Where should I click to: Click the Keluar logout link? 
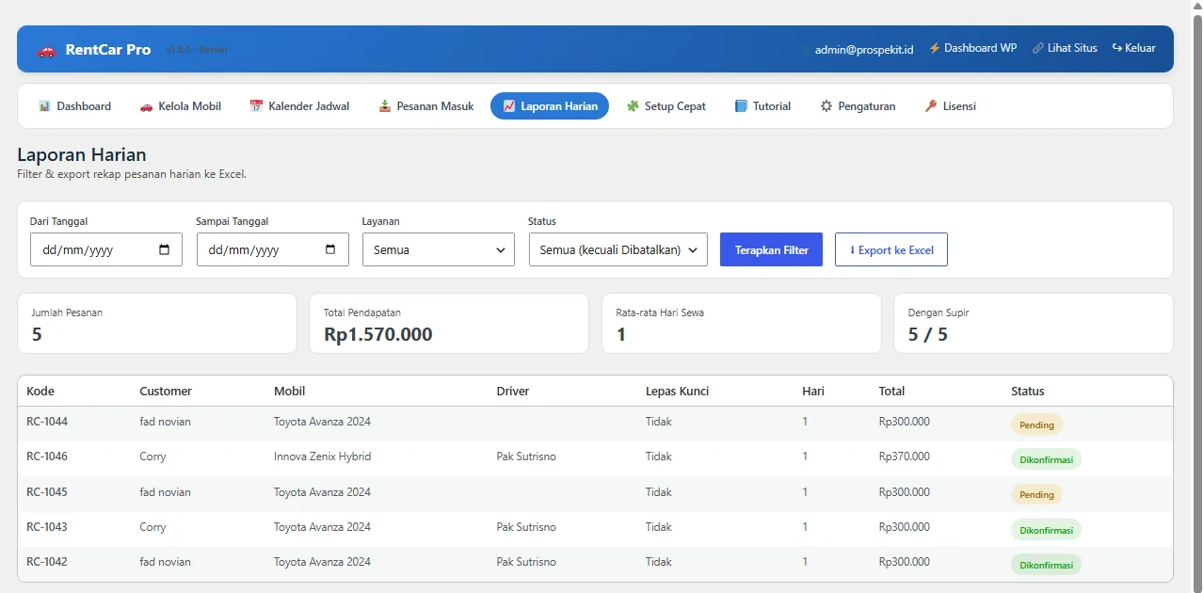click(1134, 48)
